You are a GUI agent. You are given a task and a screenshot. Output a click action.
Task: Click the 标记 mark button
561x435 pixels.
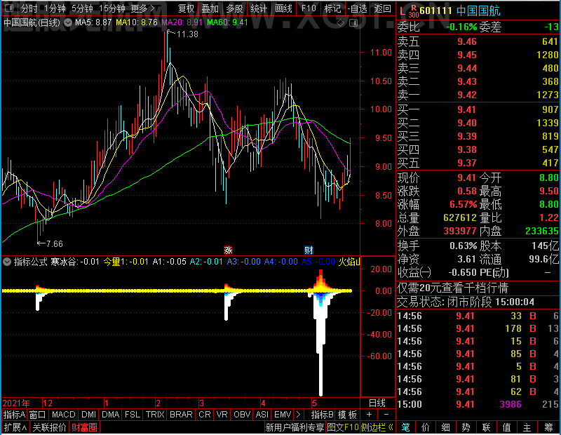tap(332, 8)
